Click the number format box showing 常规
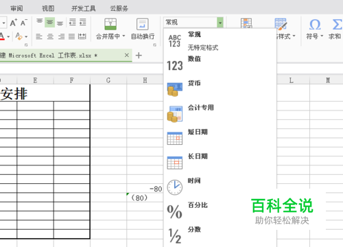The width and height of the screenshot is (343, 247). click(190, 22)
